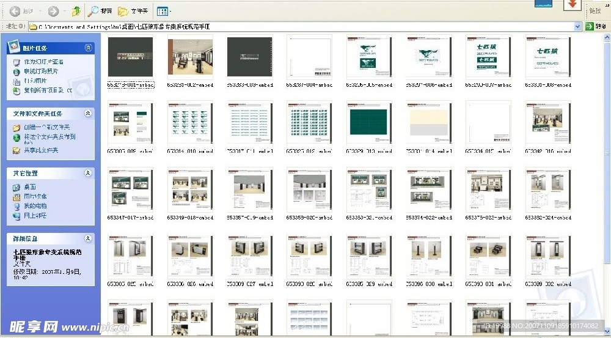Viewport: 611px width, 338px height.
Task: Click the green Go (转到) arrow button
Action: (590, 26)
